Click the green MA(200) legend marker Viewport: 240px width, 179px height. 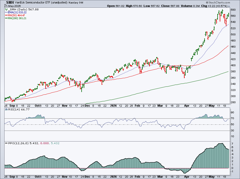pyautogui.click(x=6, y=18)
